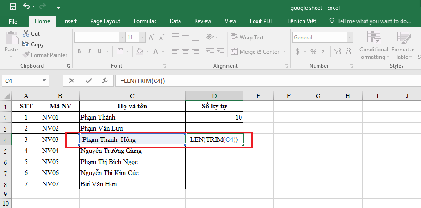Click the Save icon in title bar
Screen dimensions: 421x208
tap(12, 7)
